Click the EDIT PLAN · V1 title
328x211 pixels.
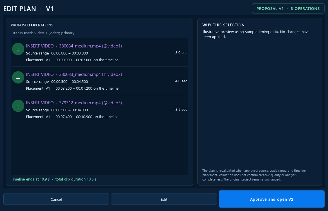point(29,9)
